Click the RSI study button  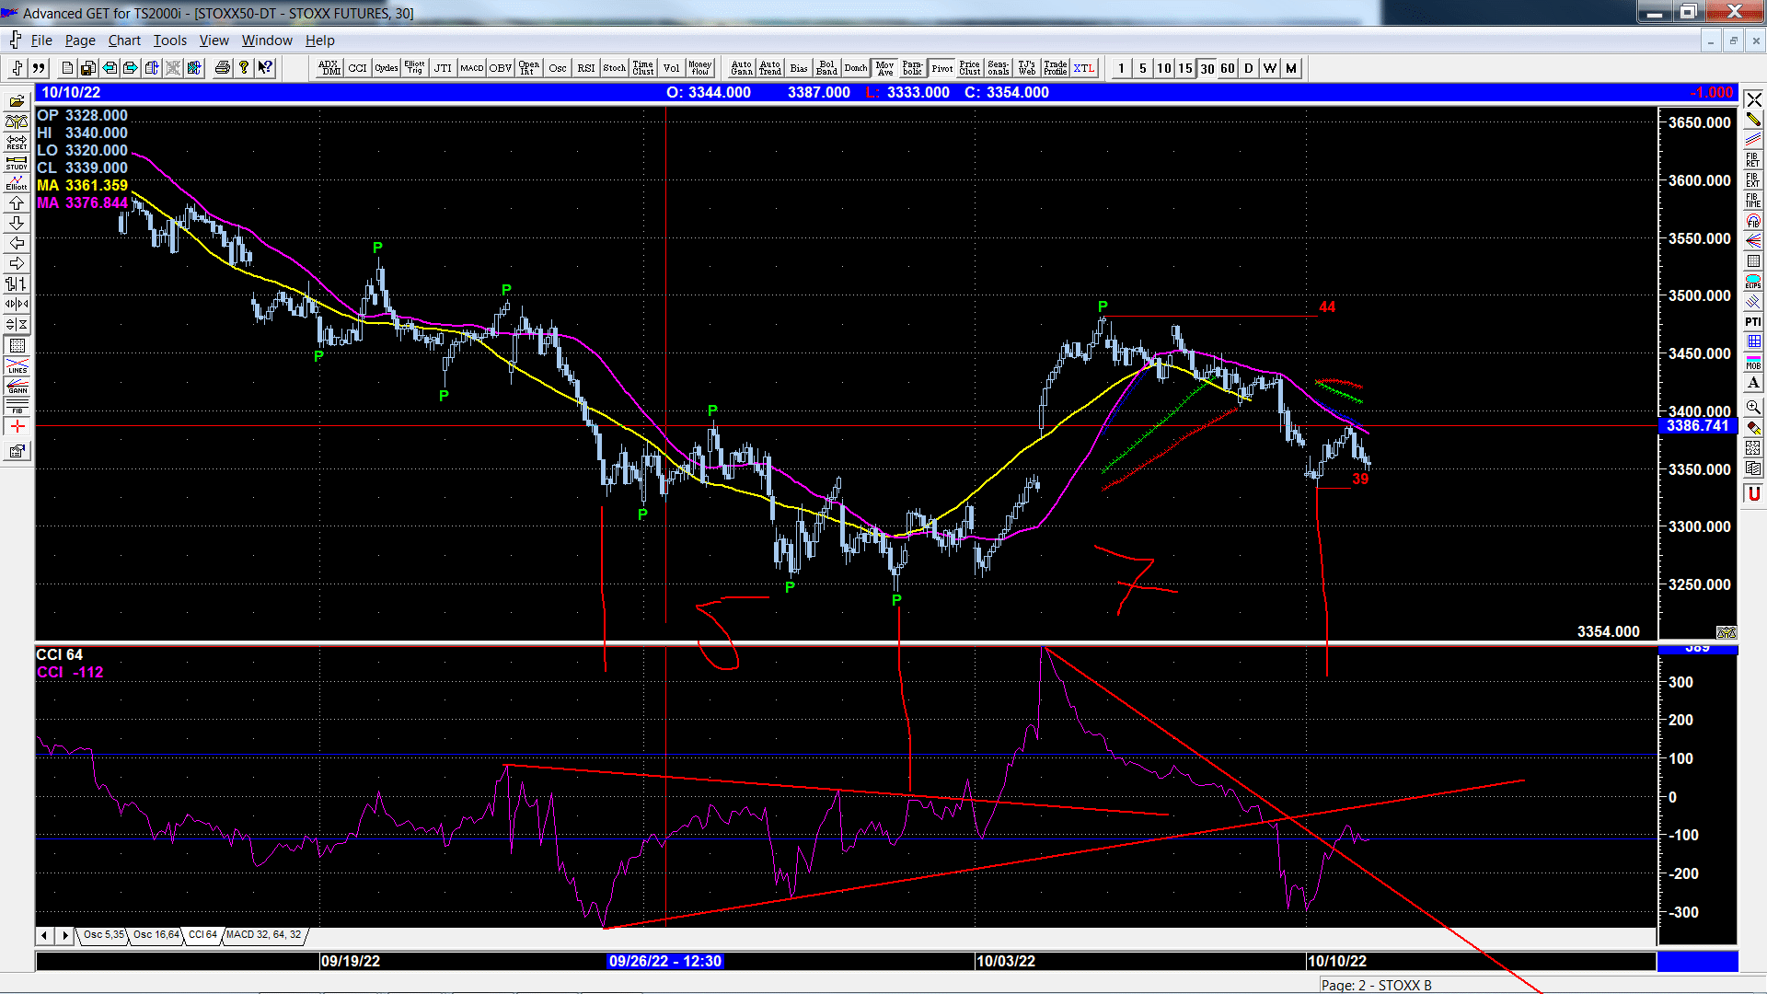coord(586,68)
